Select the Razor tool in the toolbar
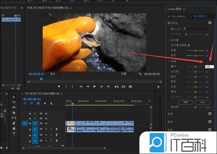This screenshot has height=154, width=217. (14, 113)
